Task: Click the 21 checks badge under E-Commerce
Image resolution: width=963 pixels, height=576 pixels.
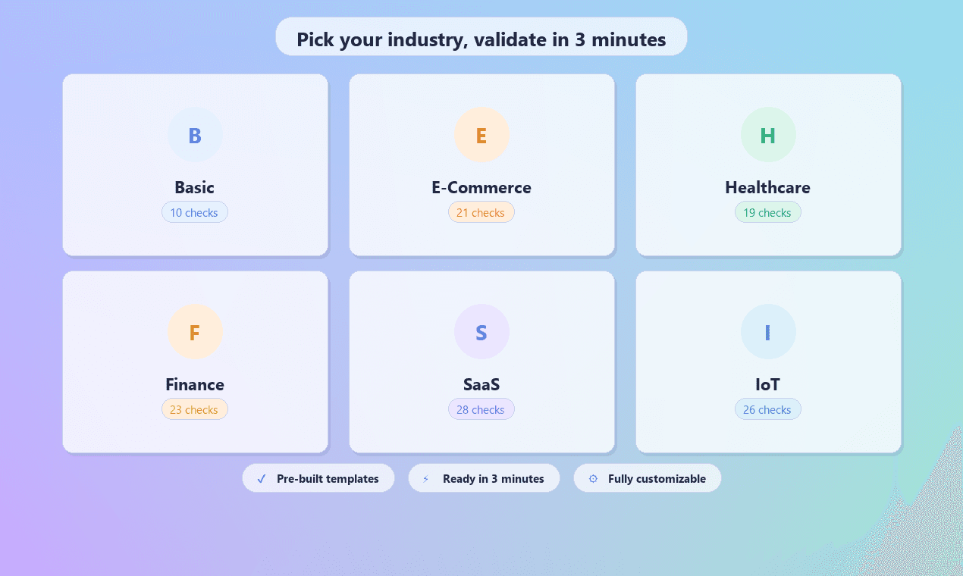Action: pos(482,212)
